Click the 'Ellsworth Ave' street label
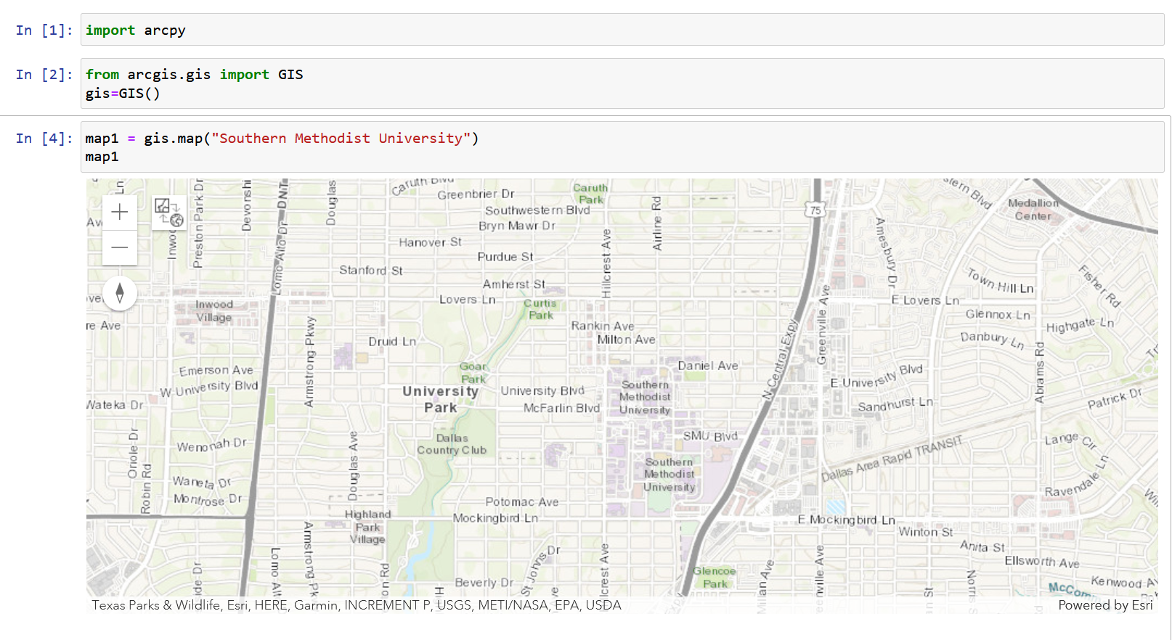Viewport: 1172px width, 640px height. pos(1042,562)
